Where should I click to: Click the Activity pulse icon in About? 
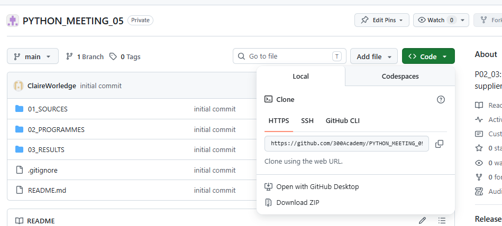pyautogui.click(x=479, y=119)
